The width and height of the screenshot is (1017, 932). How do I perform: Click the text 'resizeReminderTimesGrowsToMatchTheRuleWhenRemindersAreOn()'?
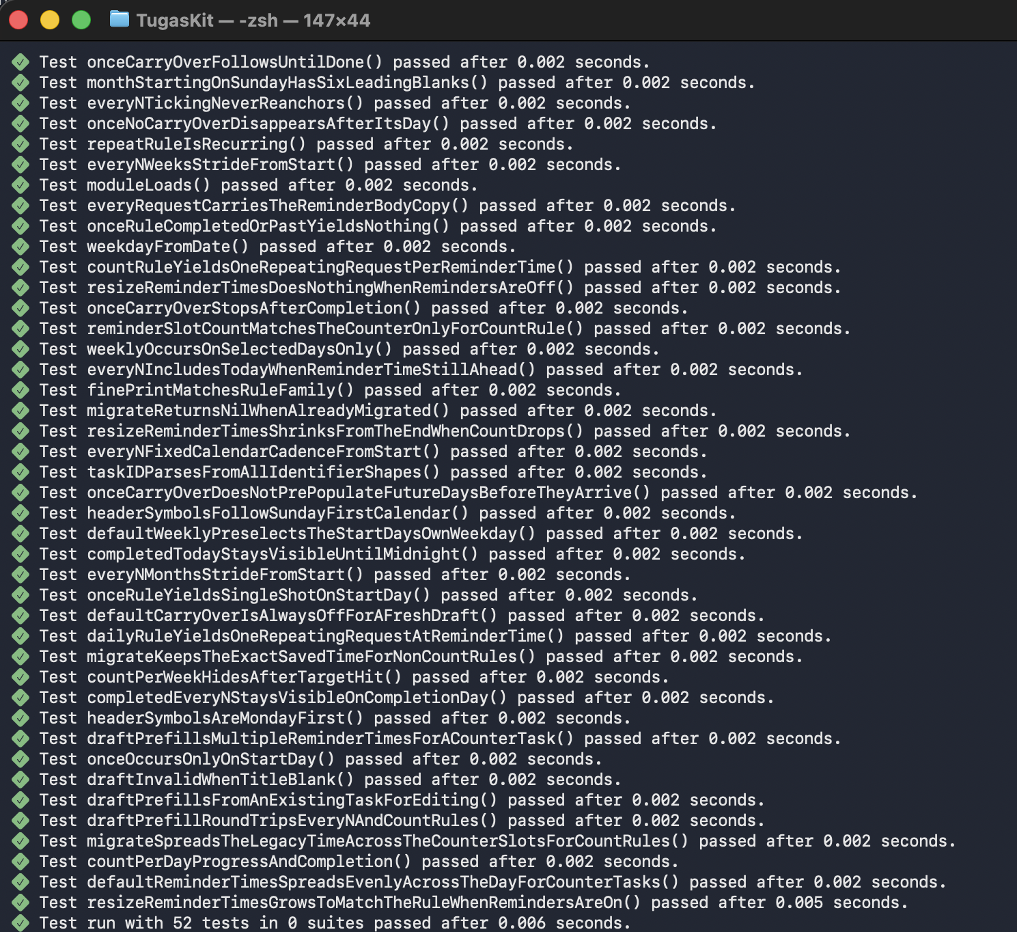click(x=364, y=903)
